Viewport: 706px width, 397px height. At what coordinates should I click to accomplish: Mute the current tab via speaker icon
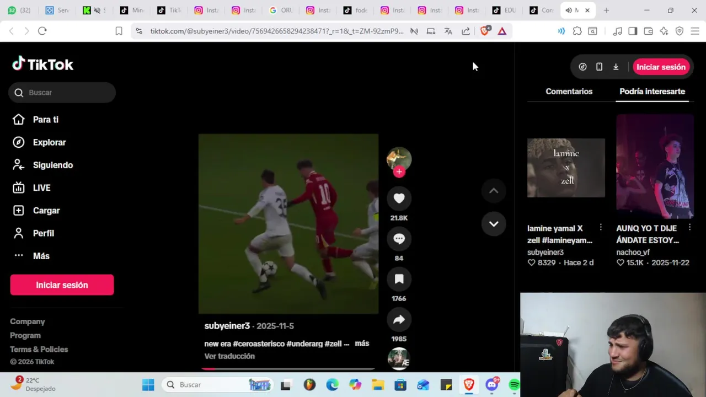coord(569,10)
